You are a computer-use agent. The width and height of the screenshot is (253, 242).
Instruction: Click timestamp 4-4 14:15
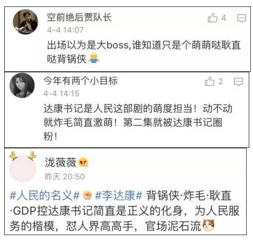tap(61, 94)
